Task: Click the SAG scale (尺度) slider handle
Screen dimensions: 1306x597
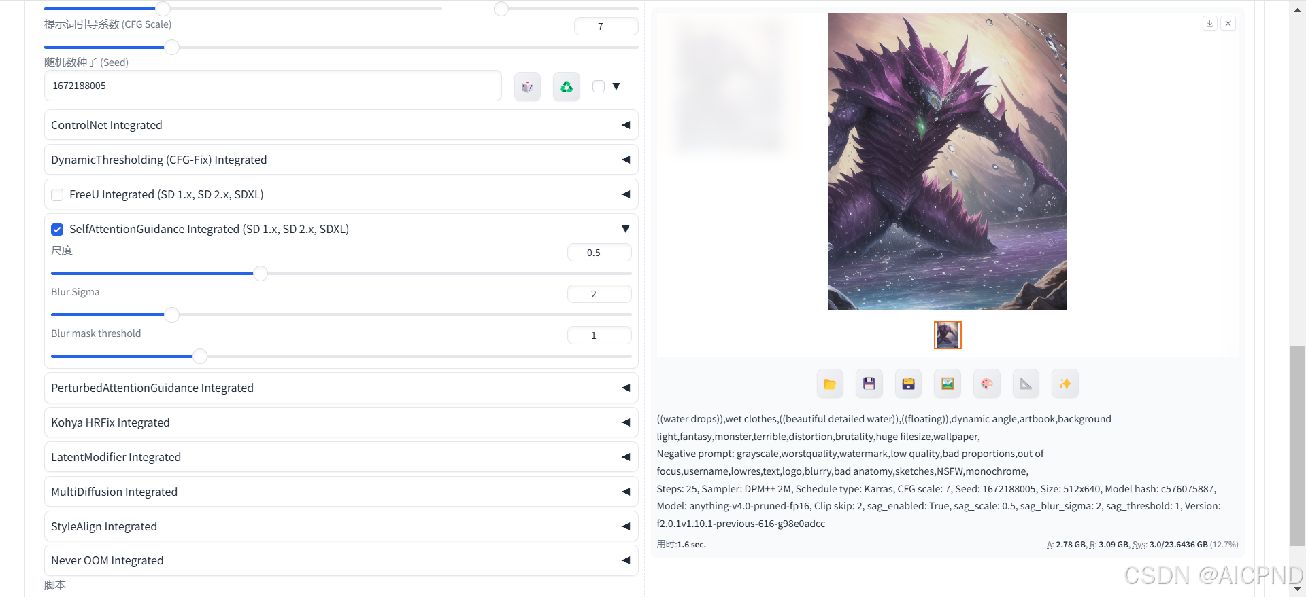Action: 261,273
